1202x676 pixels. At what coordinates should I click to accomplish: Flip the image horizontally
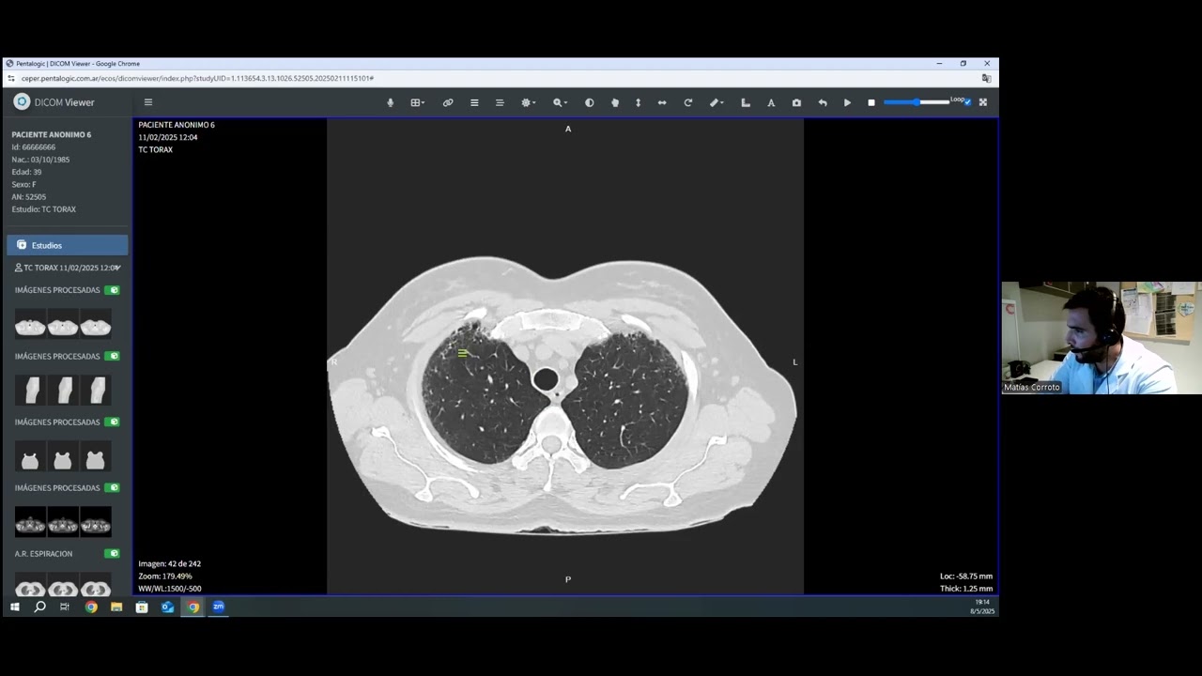pyautogui.click(x=662, y=102)
